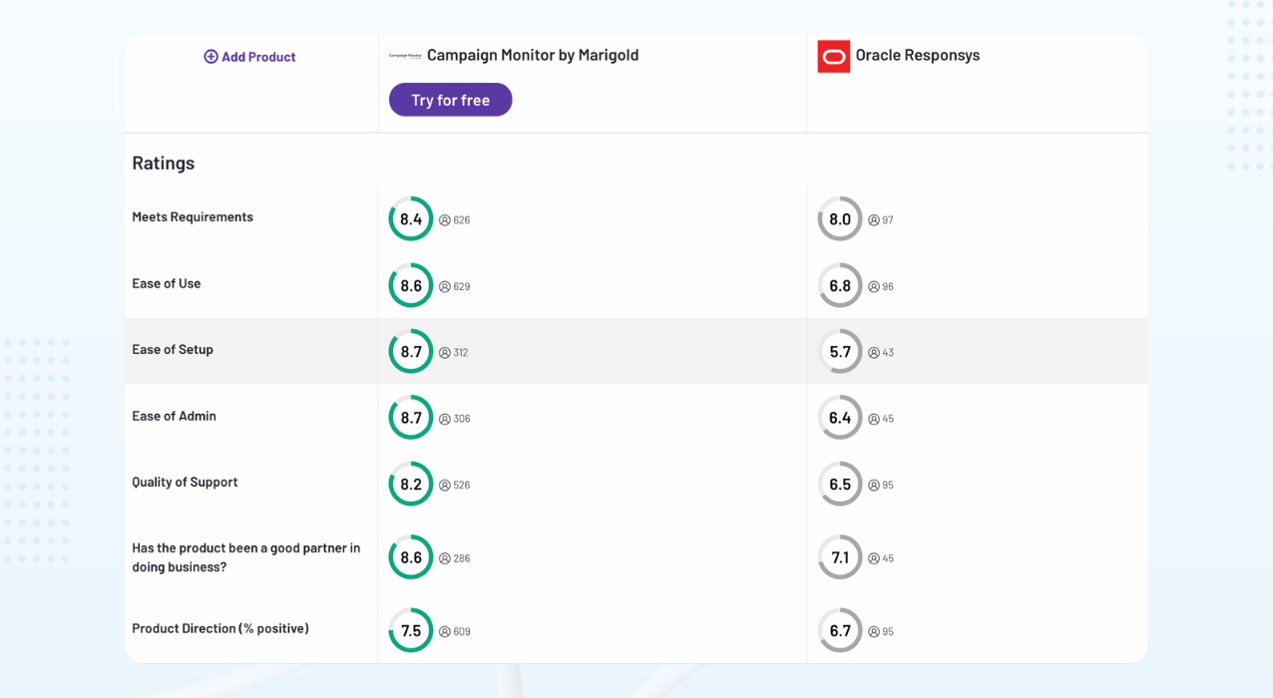Open the Add Product link
The height and width of the screenshot is (698, 1273).
click(x=258, y=57)
